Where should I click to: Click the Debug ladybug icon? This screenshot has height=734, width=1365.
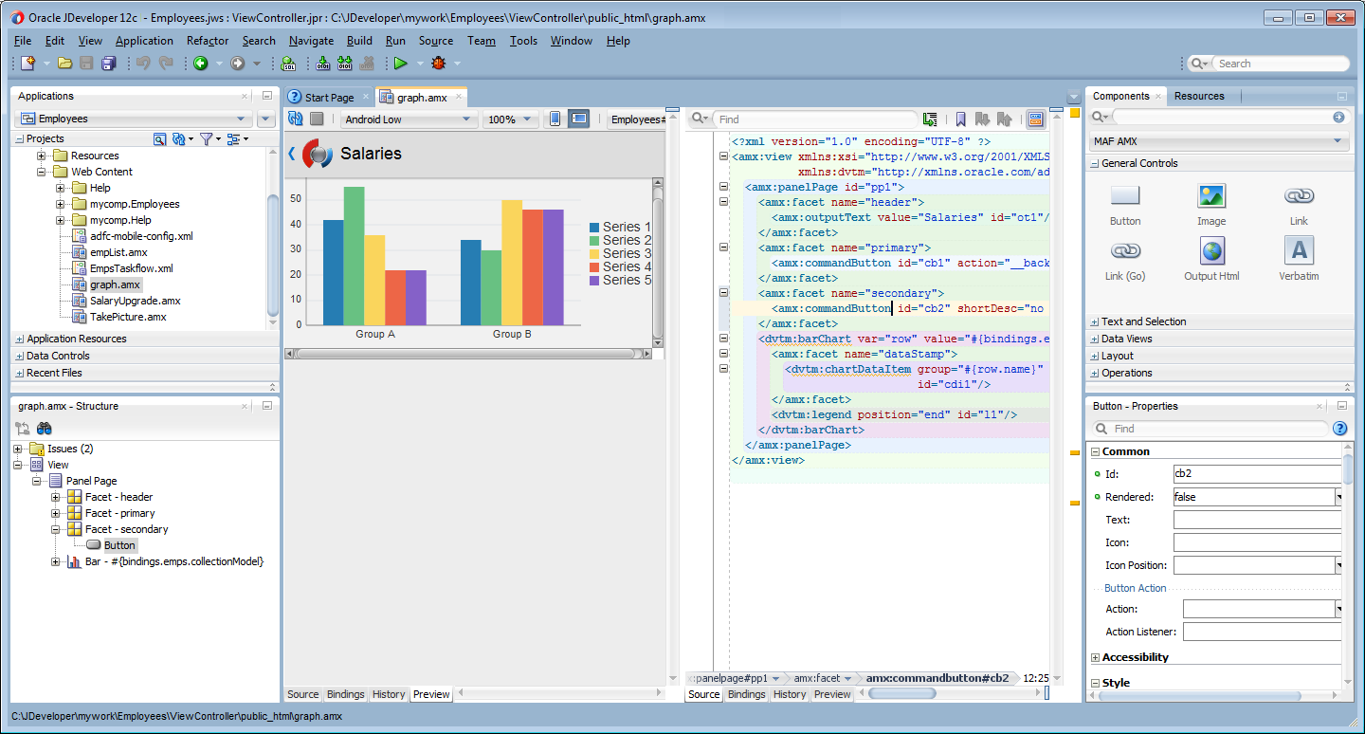[x=438, y=64]
